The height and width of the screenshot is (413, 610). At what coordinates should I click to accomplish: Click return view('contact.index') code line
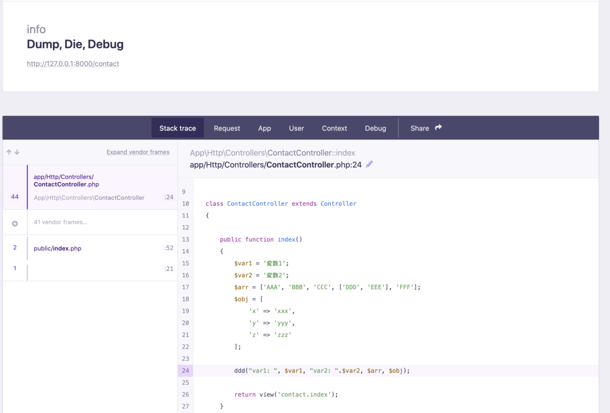pos(286,394)
